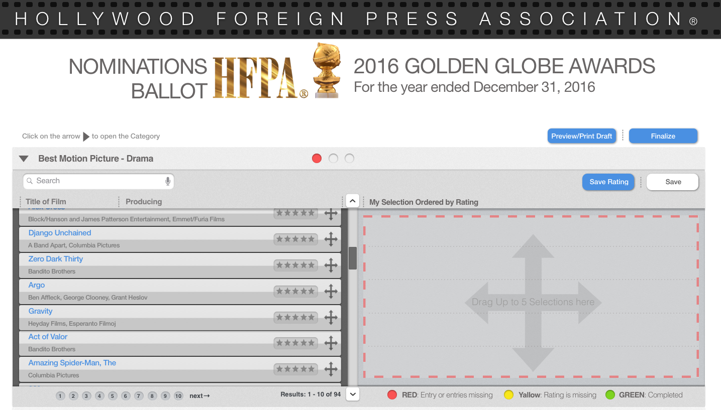
Task: Click the move arrows icon next to Gravity
Action: (331, 317)
